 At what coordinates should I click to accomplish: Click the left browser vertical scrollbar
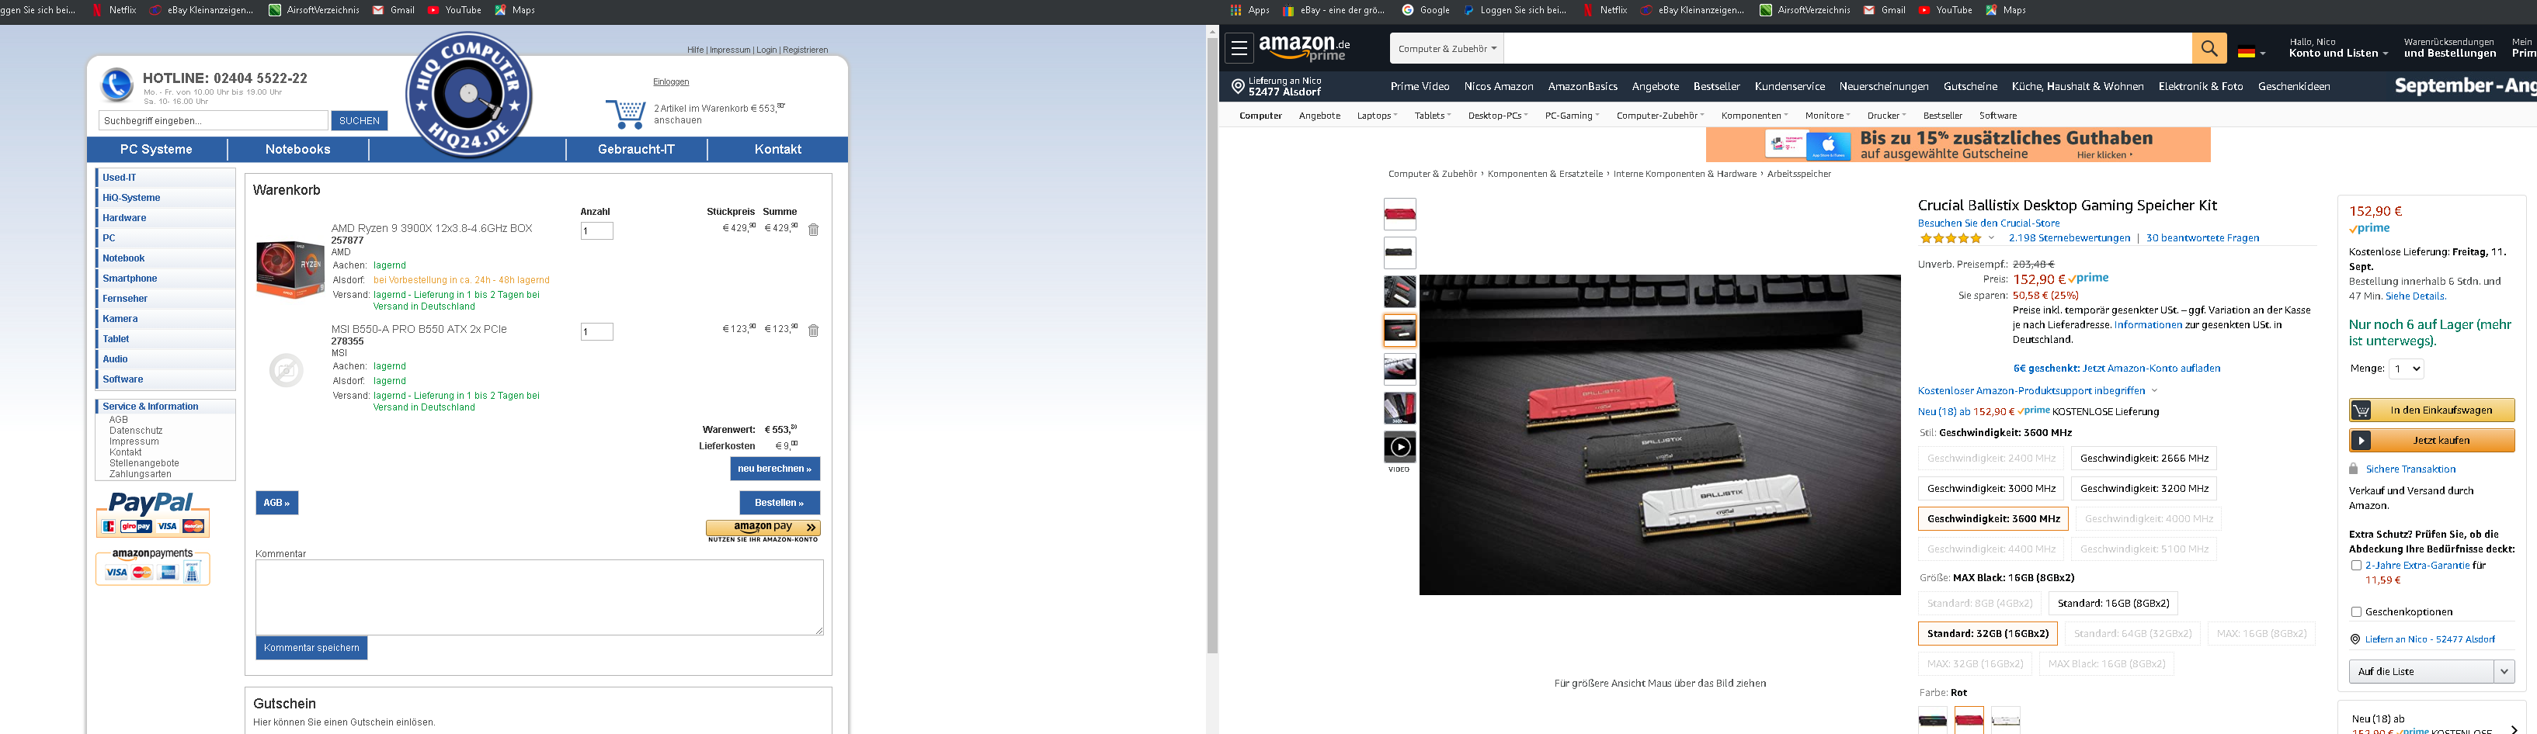[1212, 344]
